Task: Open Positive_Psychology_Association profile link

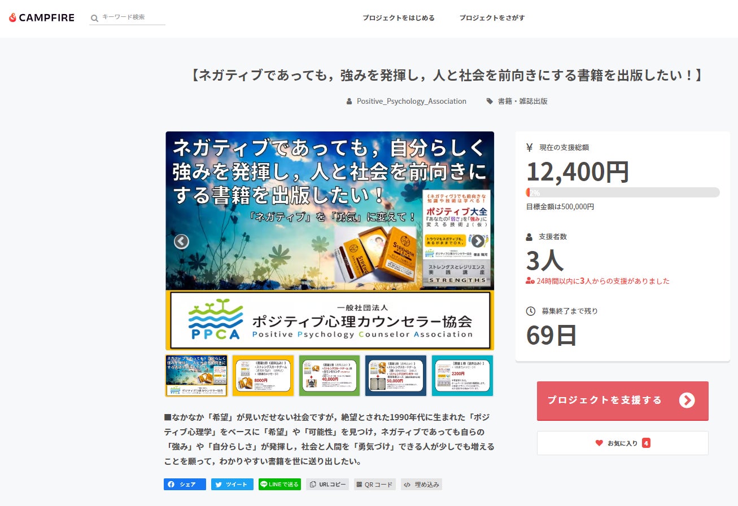Action: coord(411,101)
